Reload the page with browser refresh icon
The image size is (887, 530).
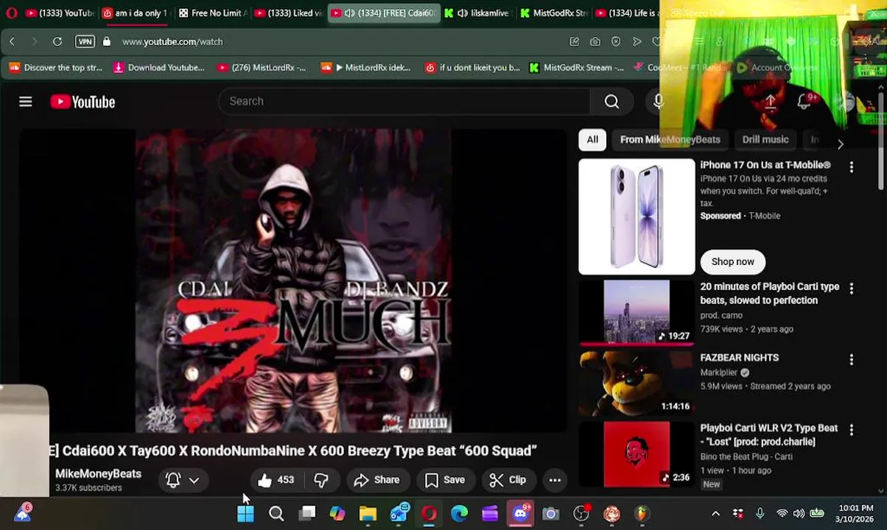[57, 41]
